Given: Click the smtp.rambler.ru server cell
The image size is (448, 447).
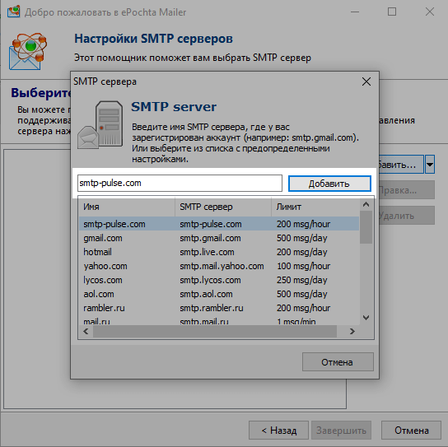Looking at the screenshot, I should 212,308.
